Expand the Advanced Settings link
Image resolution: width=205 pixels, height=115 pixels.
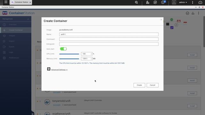pos(59,70)
